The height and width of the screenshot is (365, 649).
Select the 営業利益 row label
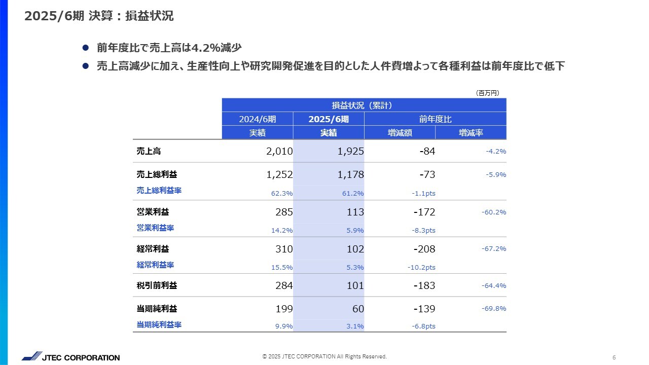point(153,211)
